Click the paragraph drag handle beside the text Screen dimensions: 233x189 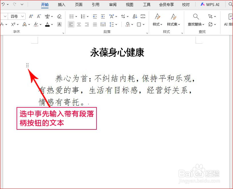coord(27,65)
